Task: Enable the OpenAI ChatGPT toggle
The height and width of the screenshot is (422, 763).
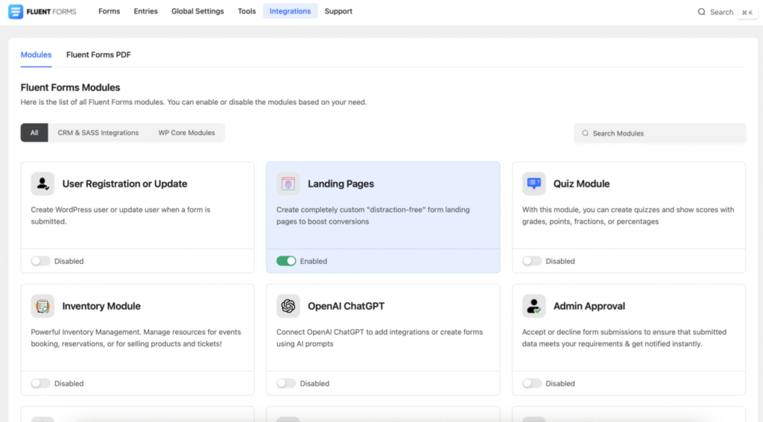Action: point(286,383)
